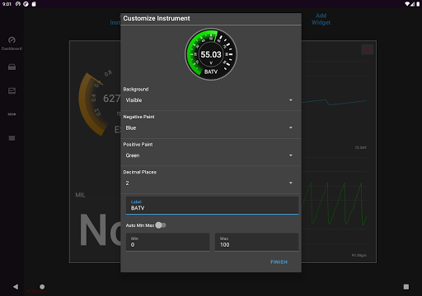The image size is (422, 296).
Task: Expand the Negative Paint dropdown showing Blue
Action: pos(211,127)
